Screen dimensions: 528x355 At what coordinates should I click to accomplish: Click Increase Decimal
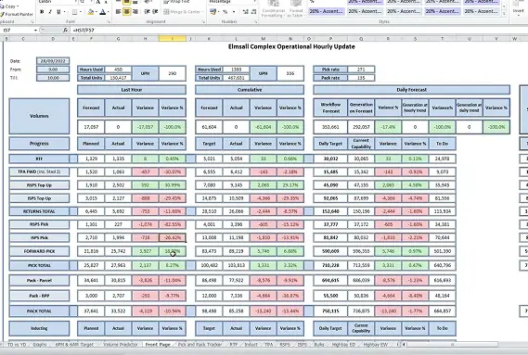(x=246, y=12)
